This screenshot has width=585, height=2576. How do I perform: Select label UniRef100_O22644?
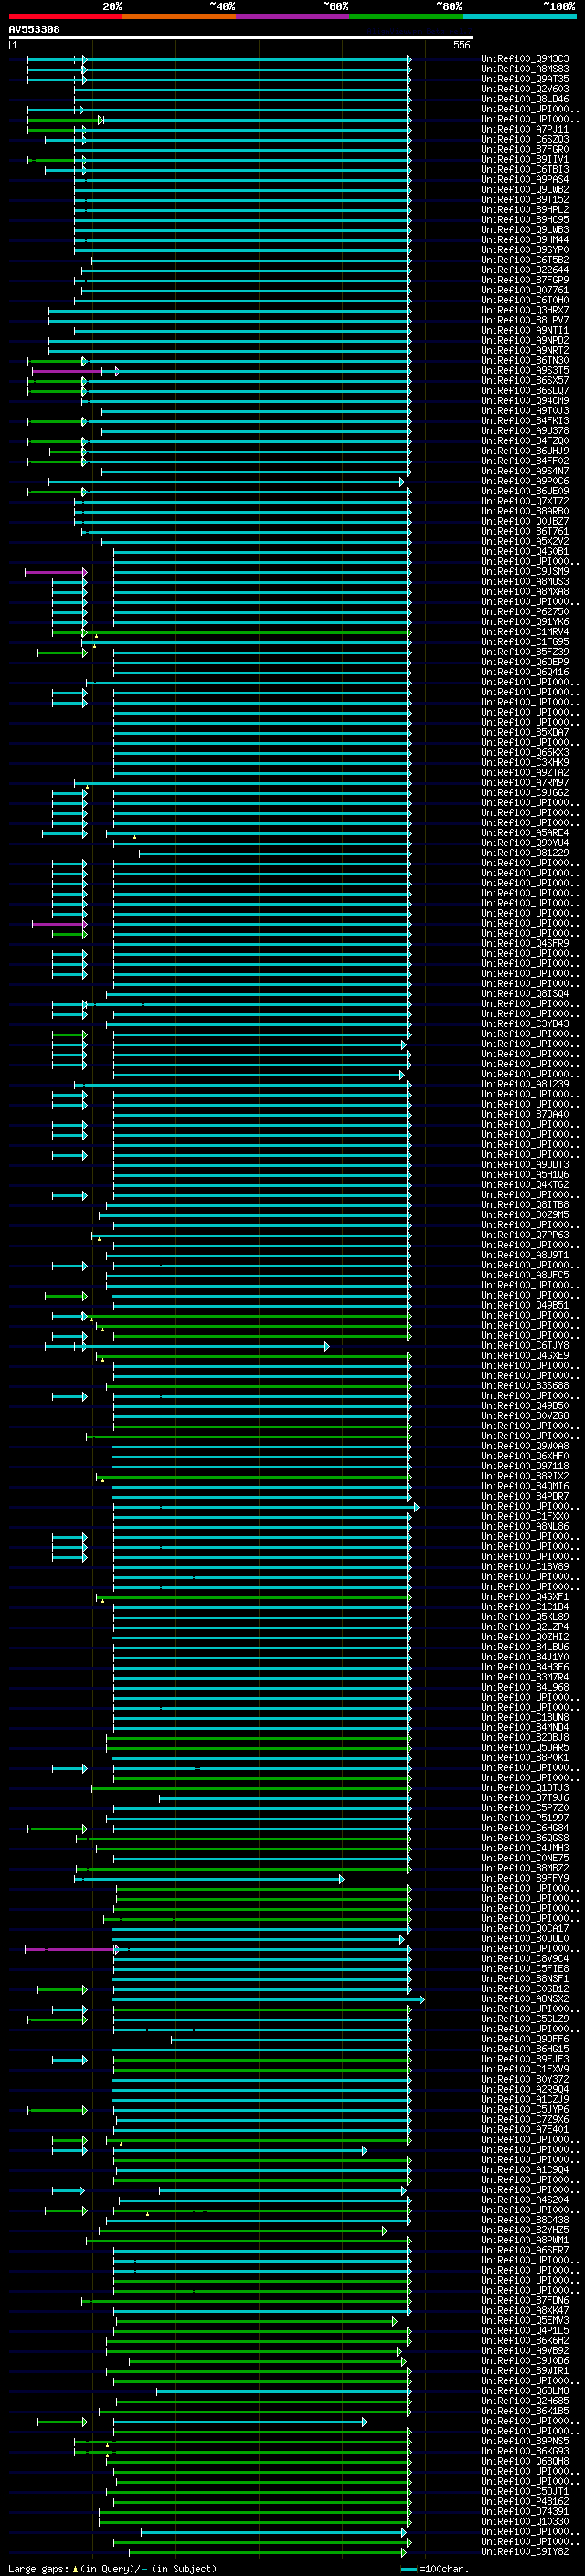point(525,270)
